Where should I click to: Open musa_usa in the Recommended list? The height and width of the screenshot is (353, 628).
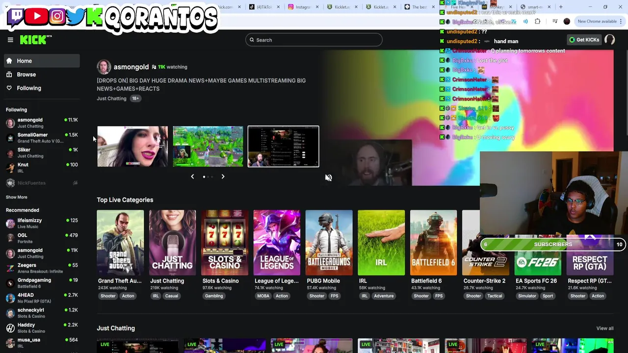[x=42, y=343]
